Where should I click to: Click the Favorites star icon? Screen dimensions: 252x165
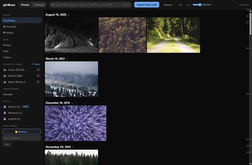coord(4,27)
